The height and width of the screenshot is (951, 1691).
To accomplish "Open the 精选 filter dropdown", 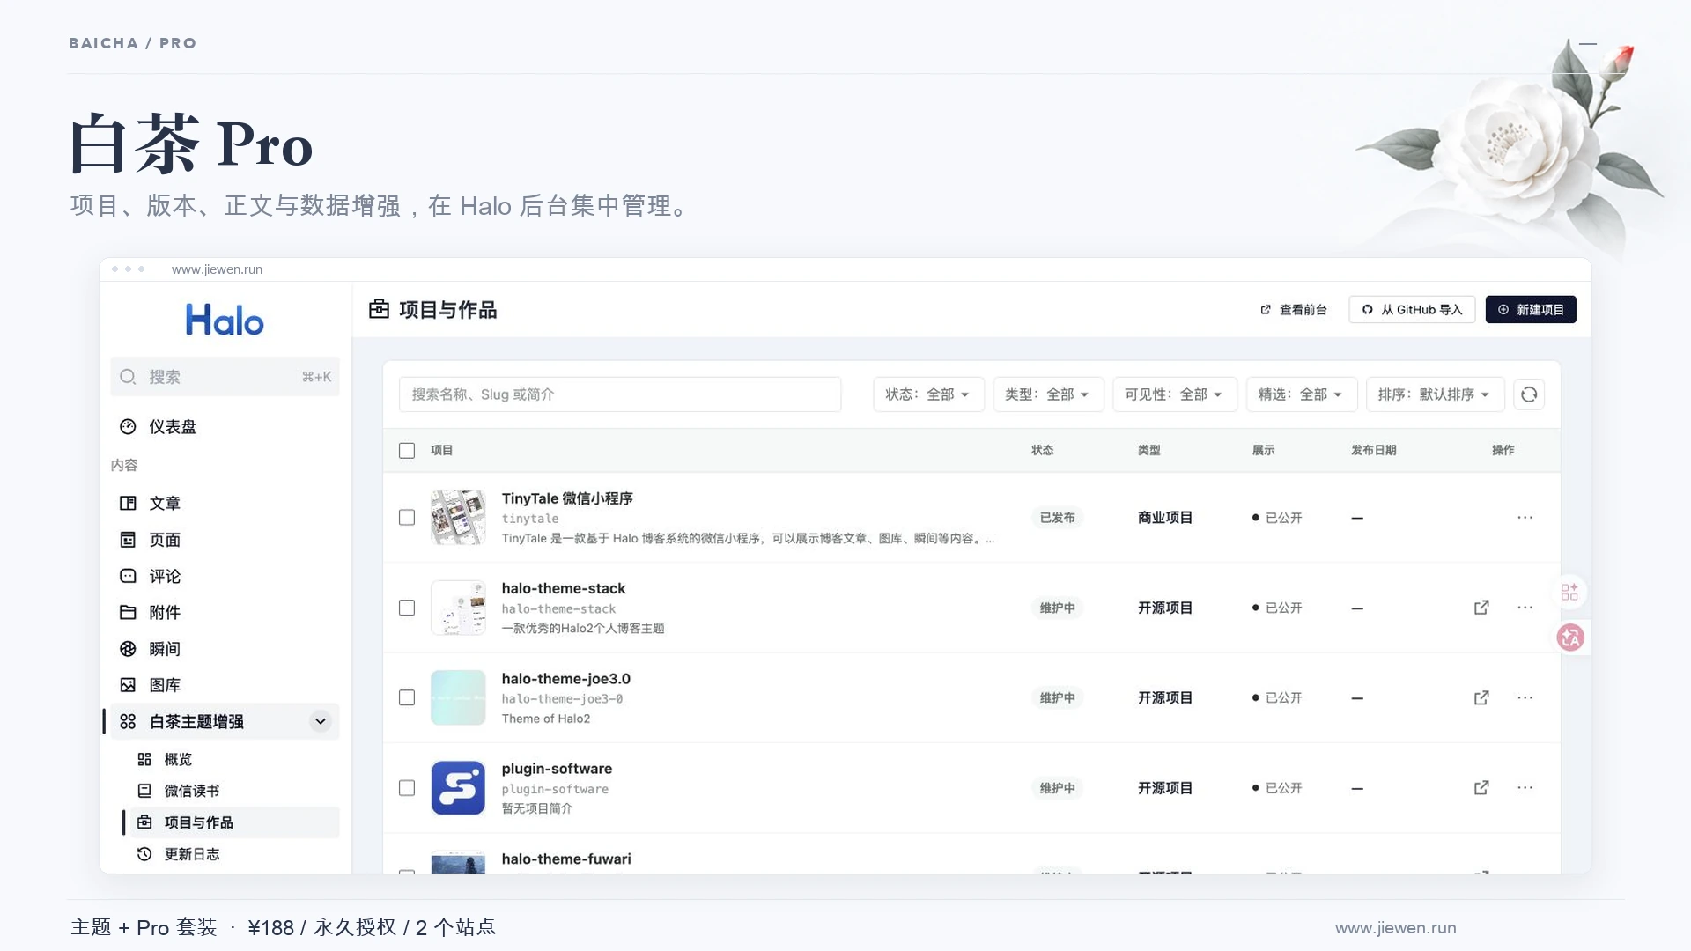I will (1301, 394).
